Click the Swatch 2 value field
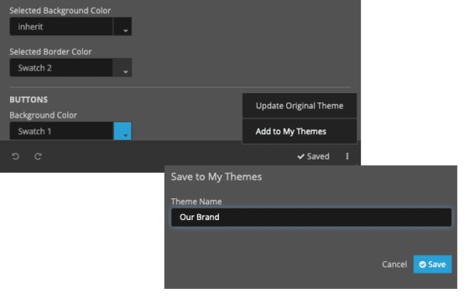 point(61,67)
